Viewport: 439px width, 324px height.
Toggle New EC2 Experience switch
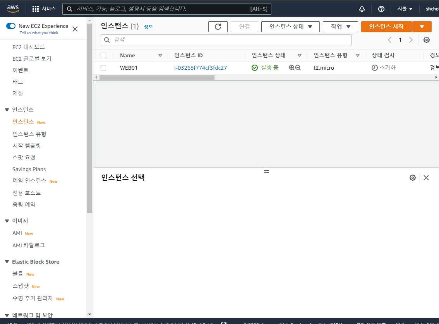(10, 26)
